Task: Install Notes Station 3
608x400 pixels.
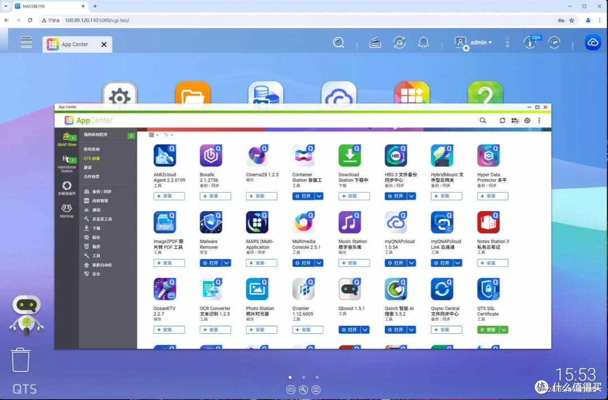Action: coord(493,263)
